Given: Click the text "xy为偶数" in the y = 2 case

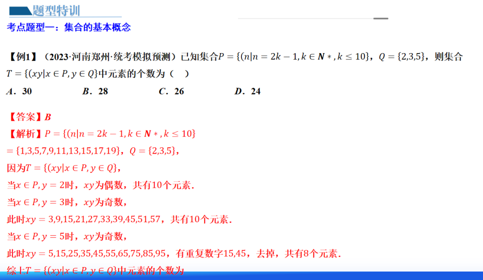Looking at the screenshot, I should [x=103, y=185].
